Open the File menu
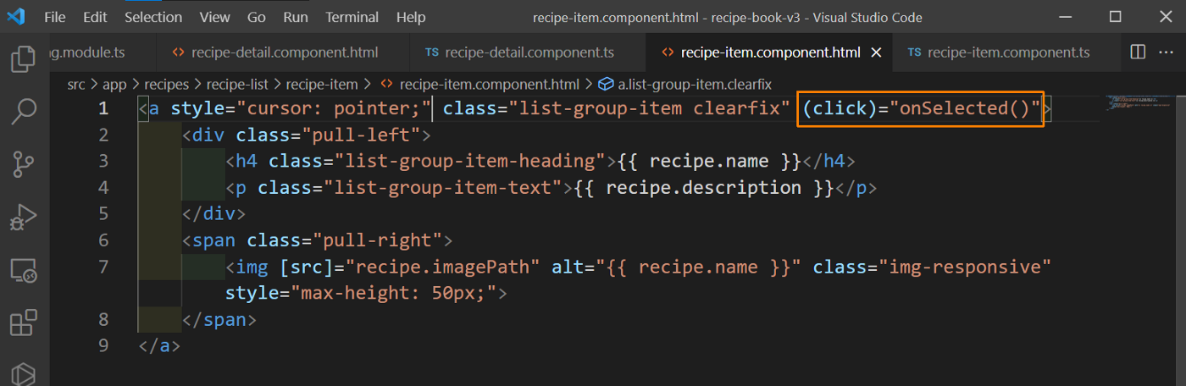 (x=54, y=17)
